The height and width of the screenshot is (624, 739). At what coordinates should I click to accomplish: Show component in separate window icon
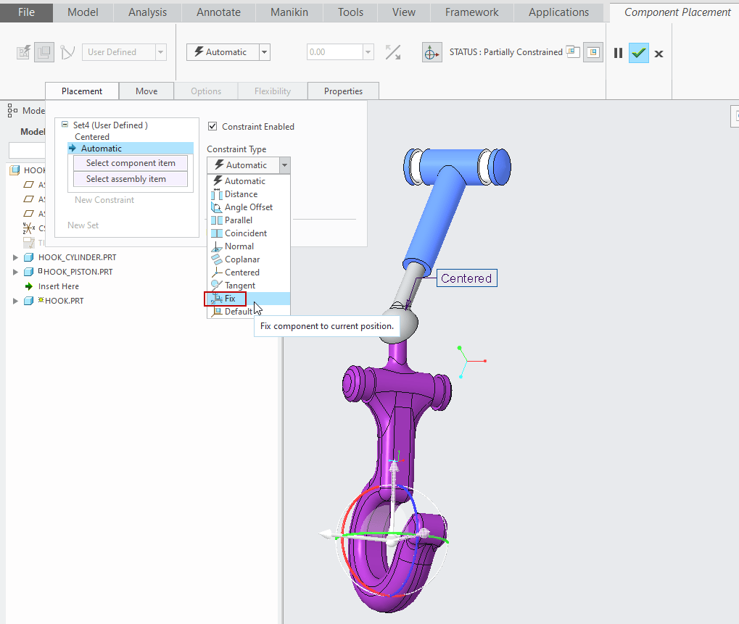tap(573, 51)
